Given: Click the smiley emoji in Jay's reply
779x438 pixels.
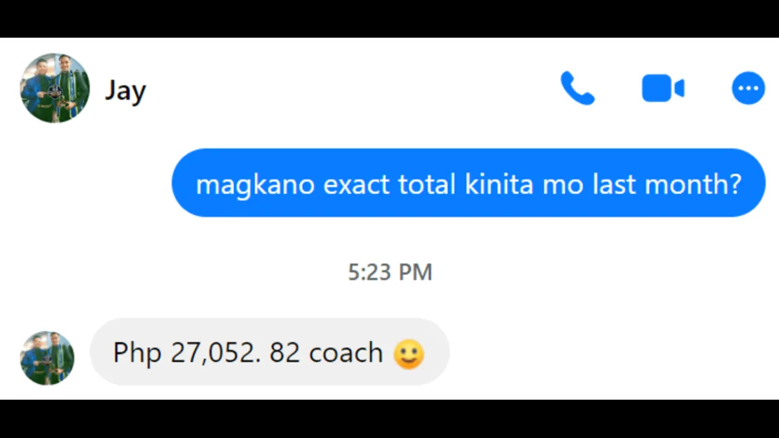Looking at the screenshot, I should point(409,354).
